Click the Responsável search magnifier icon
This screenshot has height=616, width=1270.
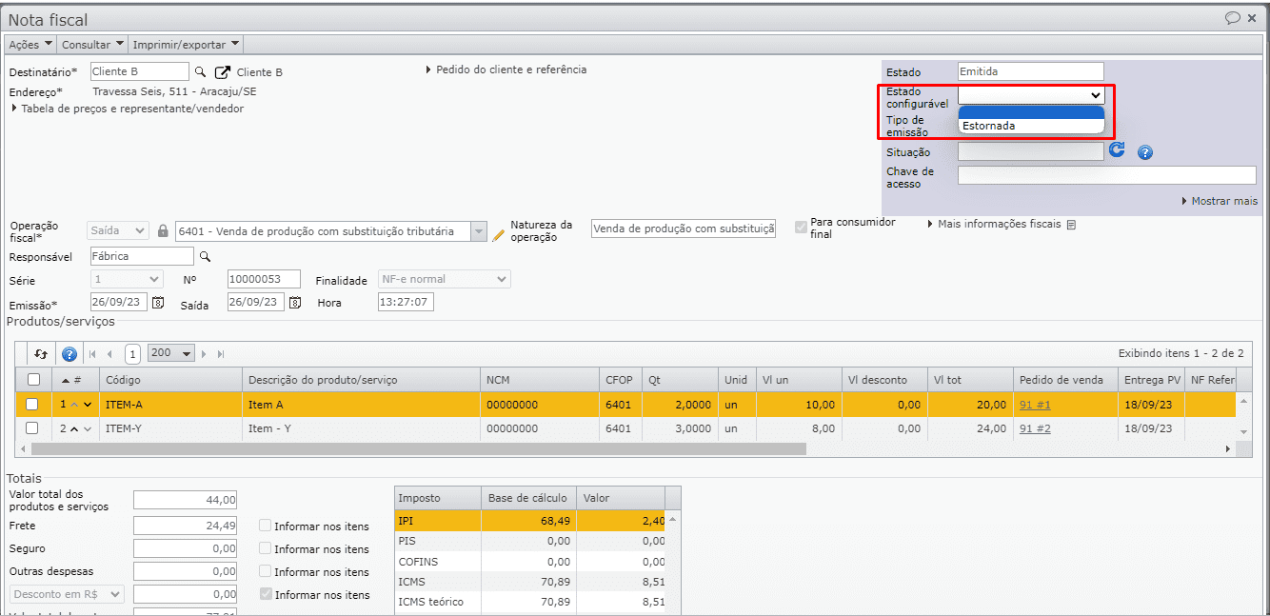[x=204, y=256]
